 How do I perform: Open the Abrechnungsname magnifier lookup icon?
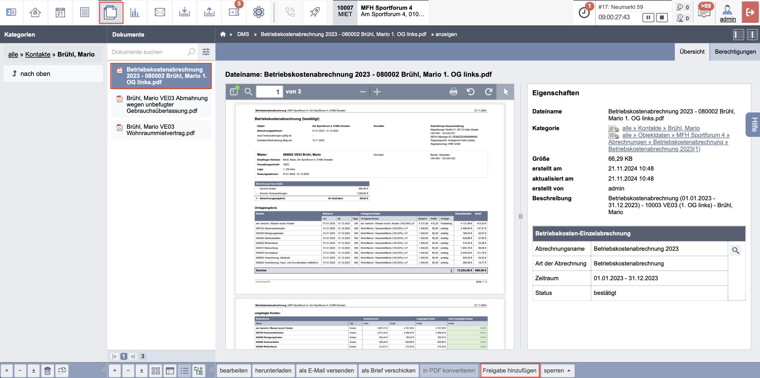coord(735,251)
